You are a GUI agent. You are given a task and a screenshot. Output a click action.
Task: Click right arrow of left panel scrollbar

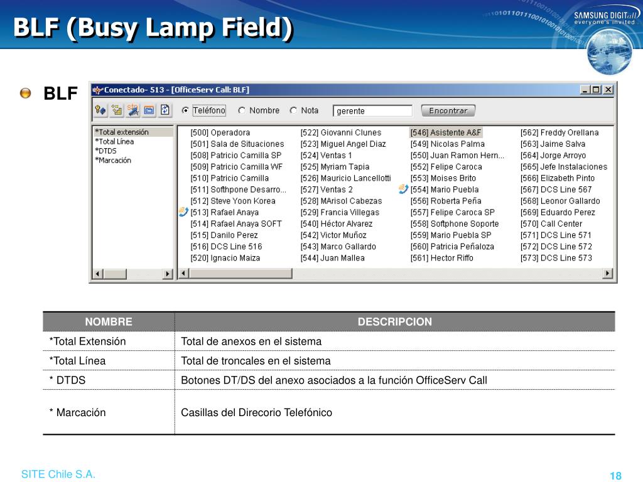(x=167, y=274)
